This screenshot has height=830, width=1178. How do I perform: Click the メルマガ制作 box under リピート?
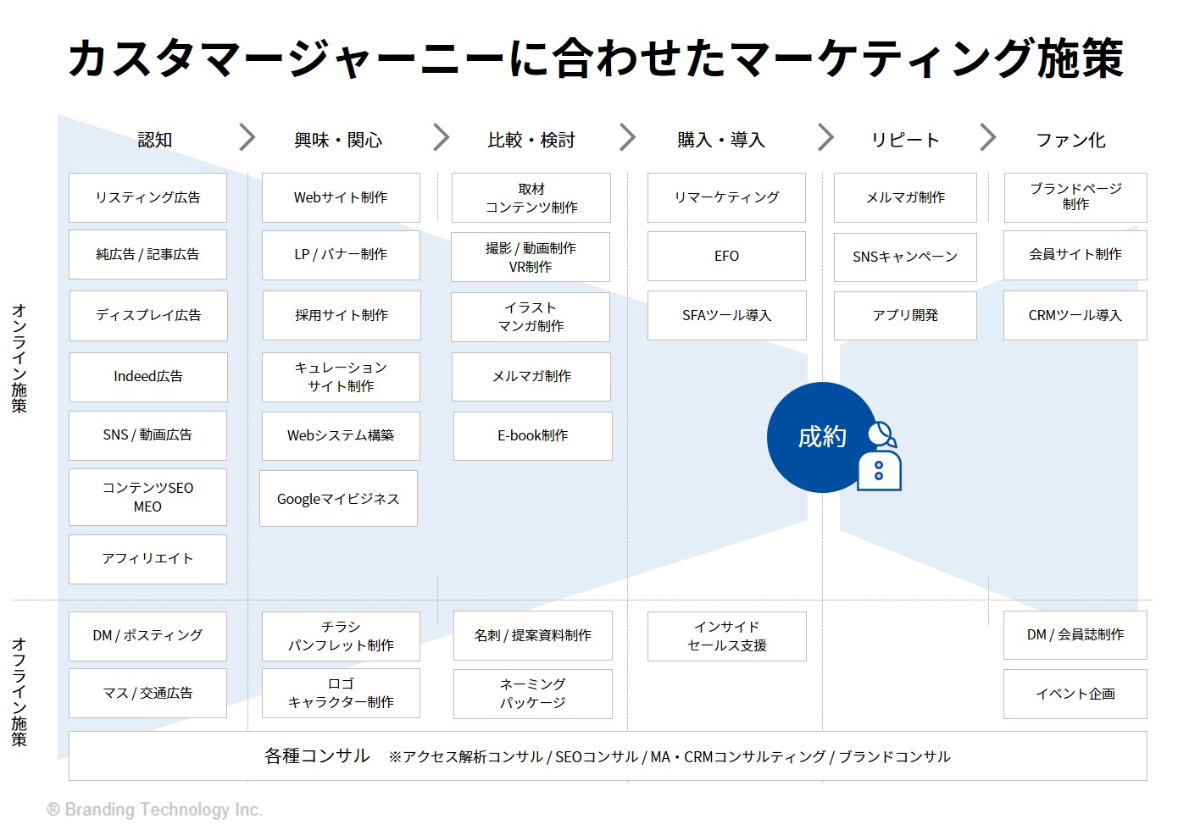905,197
